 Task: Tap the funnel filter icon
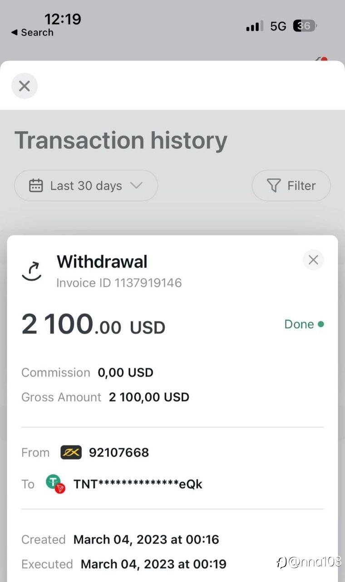tap(273, 186)
